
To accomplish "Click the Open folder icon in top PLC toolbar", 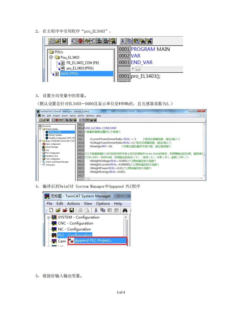I will [58, 41].
